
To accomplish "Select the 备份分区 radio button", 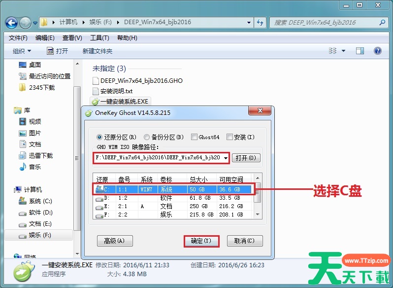I will pos(147,137).
